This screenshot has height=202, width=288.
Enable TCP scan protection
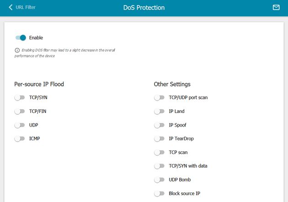pos(159,153)
